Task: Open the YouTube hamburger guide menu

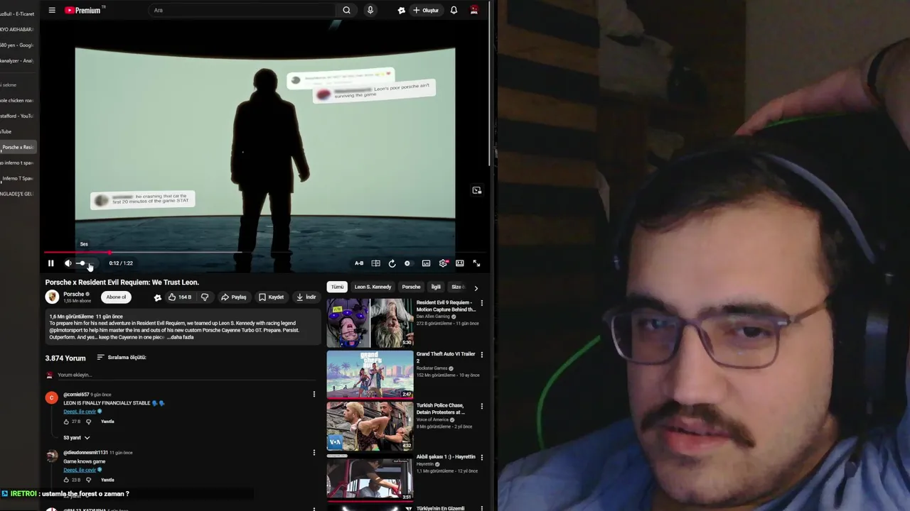Action: pyautogui.click(x=52, y=10)
